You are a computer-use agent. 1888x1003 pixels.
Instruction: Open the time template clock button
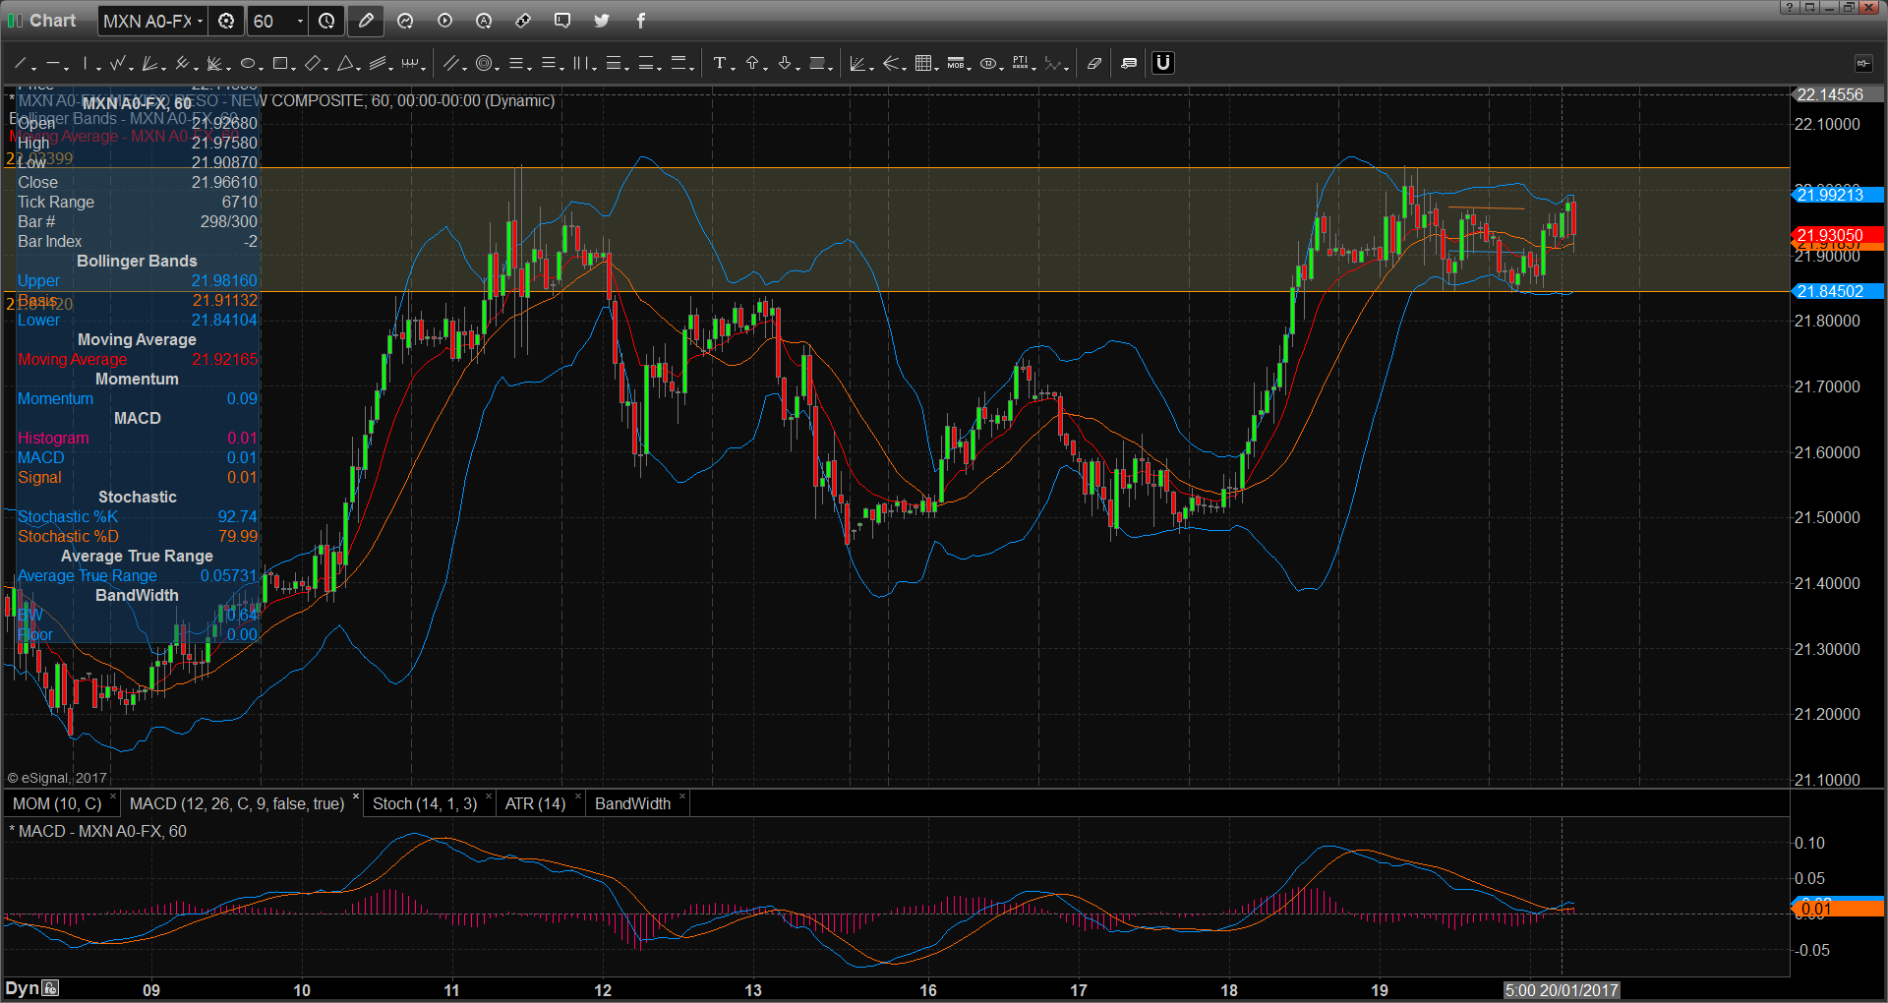coord(326,21)
